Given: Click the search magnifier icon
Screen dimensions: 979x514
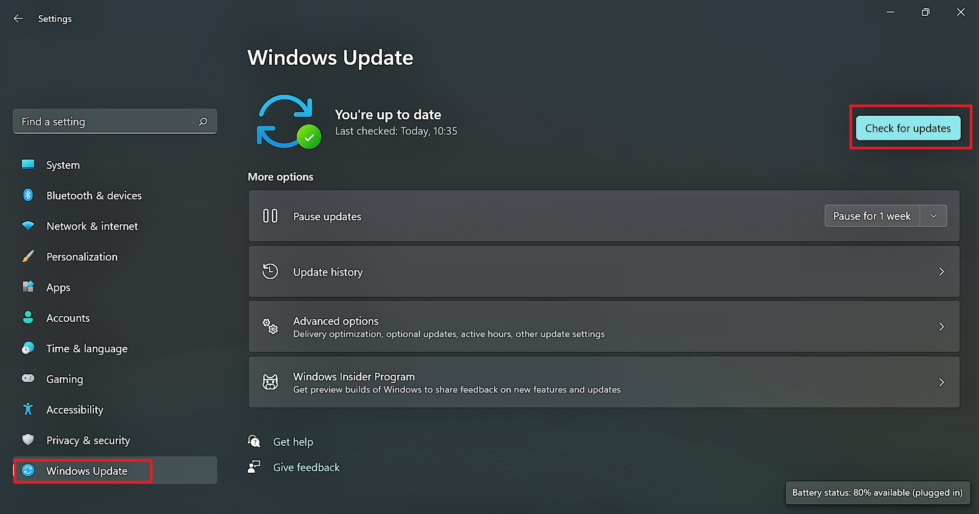Looking at the screenshot, I should click(203, 121).
